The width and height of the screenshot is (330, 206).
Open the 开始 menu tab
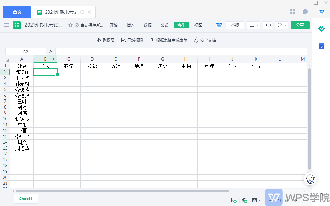(x=114, y=25)
